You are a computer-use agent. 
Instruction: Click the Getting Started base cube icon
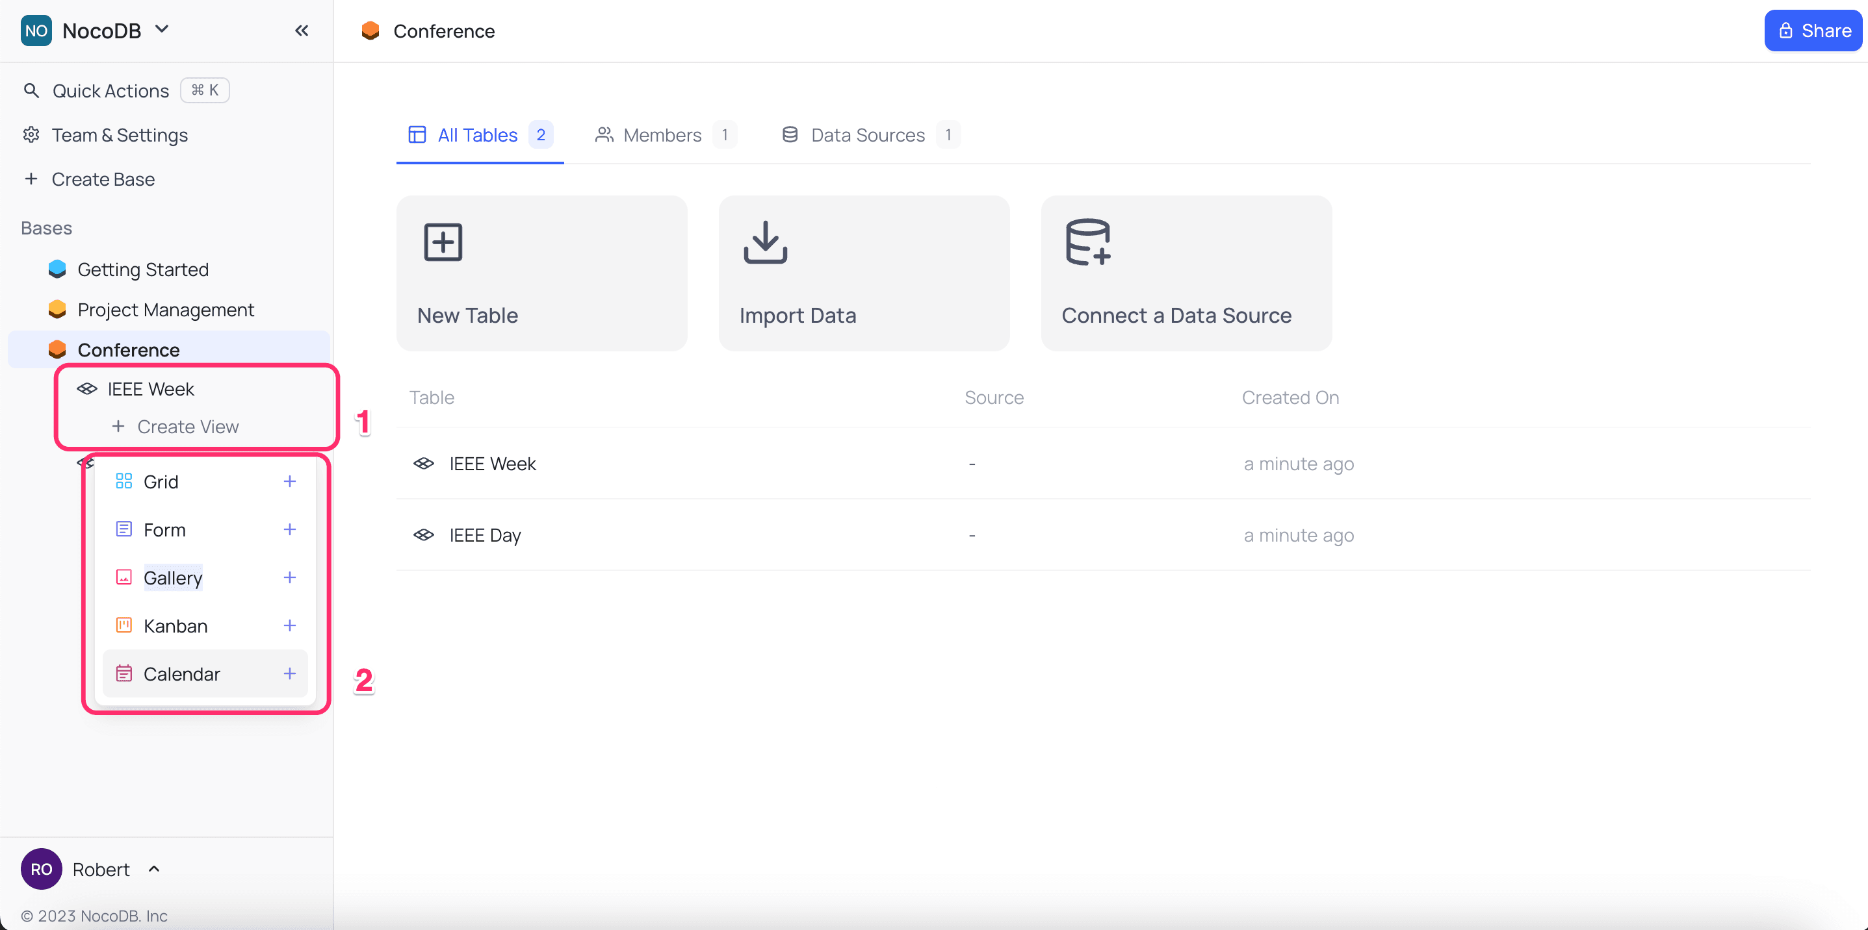[x=57, y=270]
